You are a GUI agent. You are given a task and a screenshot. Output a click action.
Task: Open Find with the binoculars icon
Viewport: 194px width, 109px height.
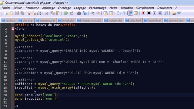click(x=79, y=13)
